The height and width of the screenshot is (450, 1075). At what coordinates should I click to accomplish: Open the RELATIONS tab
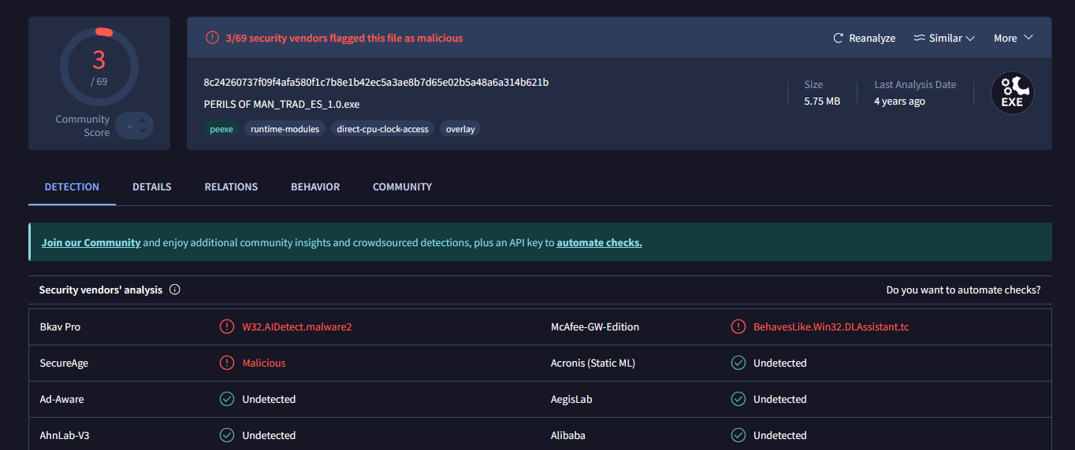click(231, 187)
